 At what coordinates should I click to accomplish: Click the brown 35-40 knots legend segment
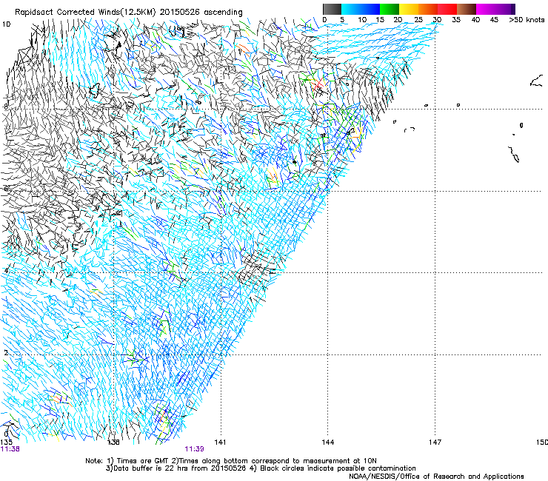click(467, 9)
